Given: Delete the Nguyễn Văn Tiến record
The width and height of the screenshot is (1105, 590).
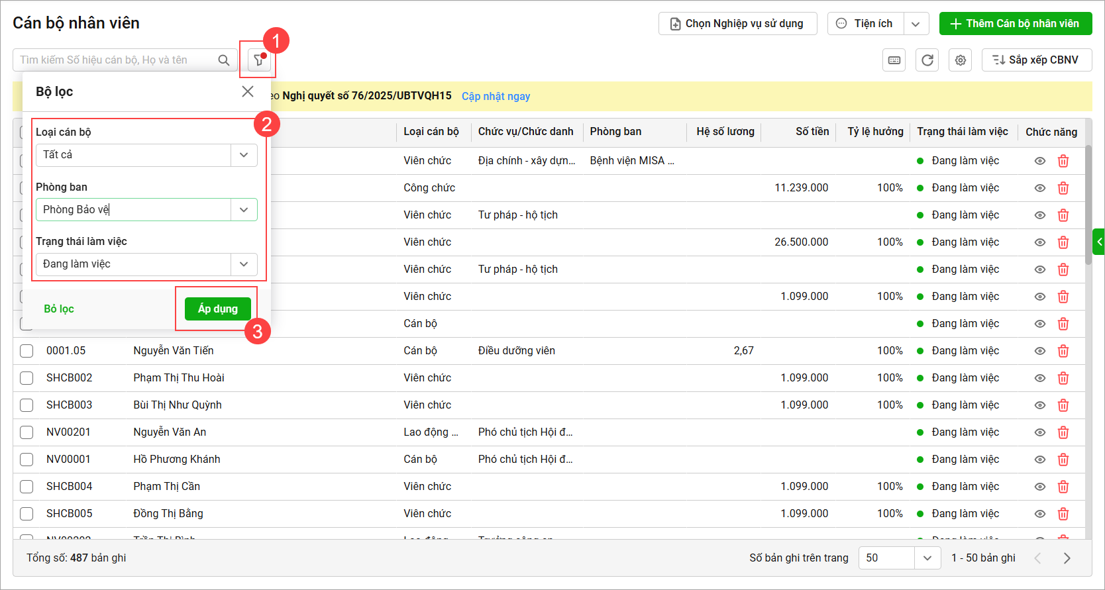Looking at the screenshot, I should point(1063,351).
